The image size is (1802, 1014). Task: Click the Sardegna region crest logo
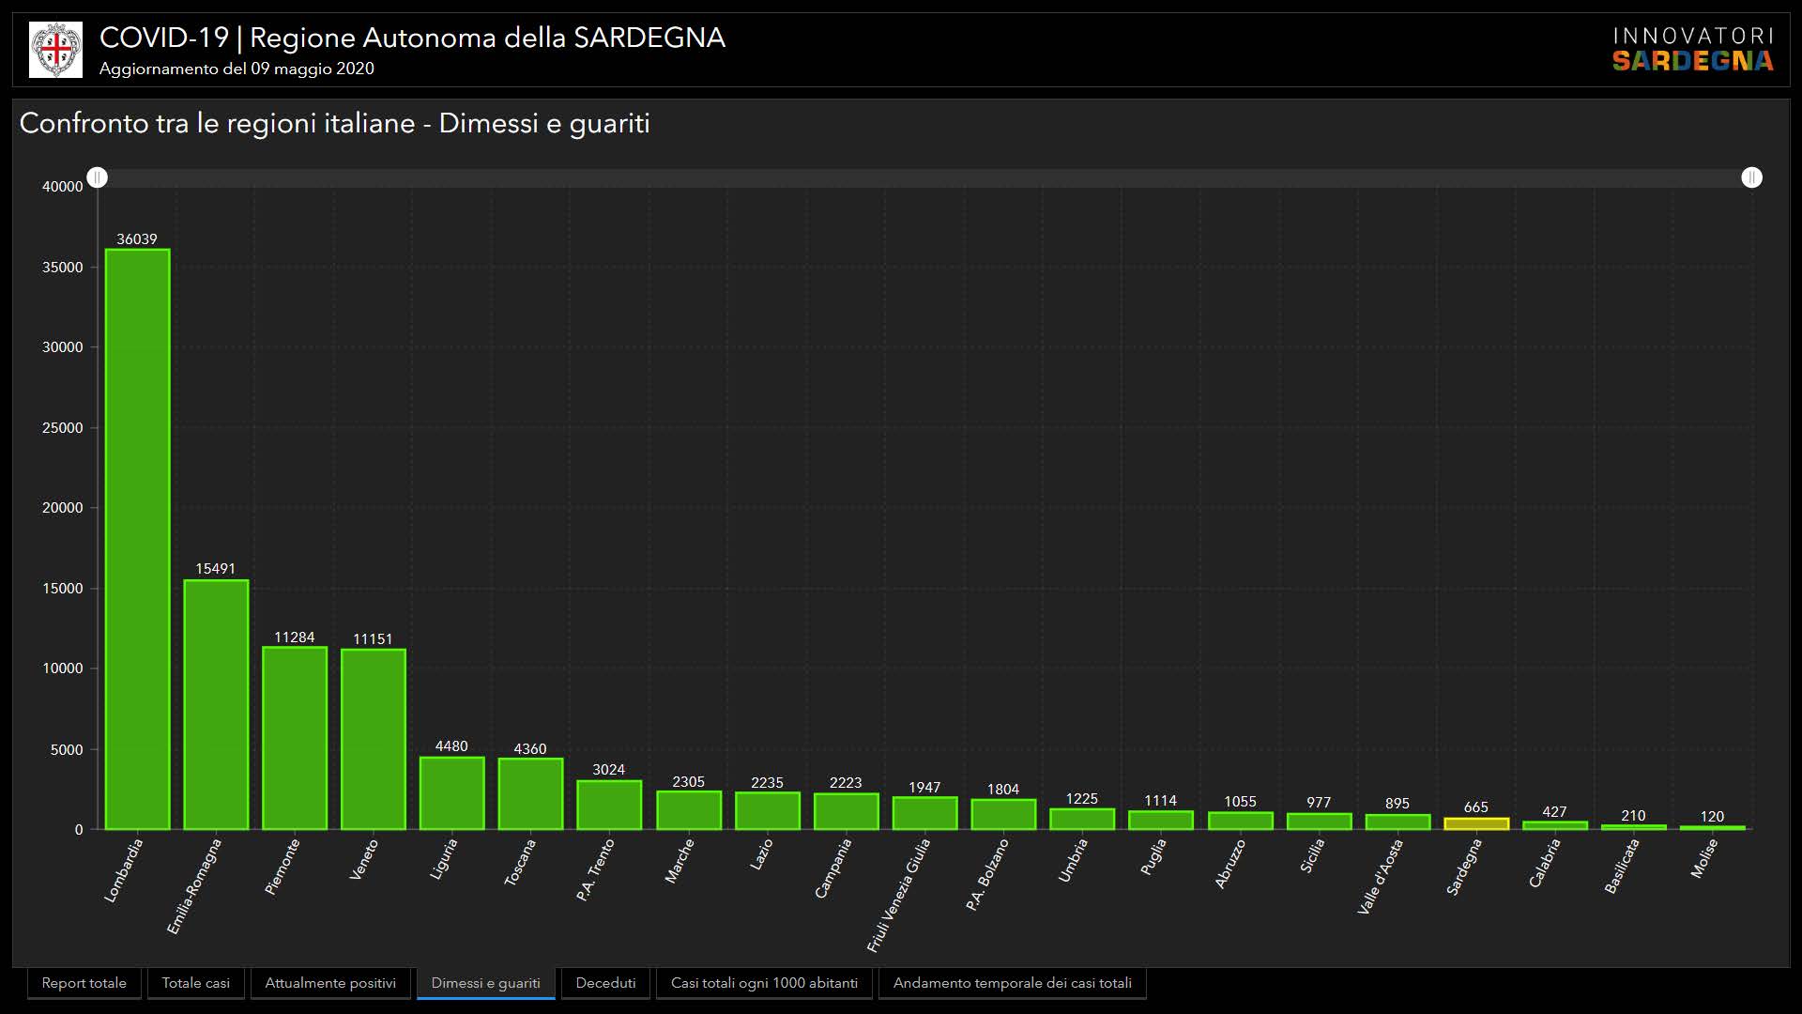(55, 50)
